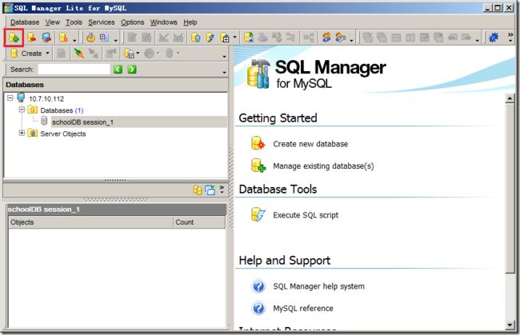
Task: Open the View menu
Action: pos(52,22)
